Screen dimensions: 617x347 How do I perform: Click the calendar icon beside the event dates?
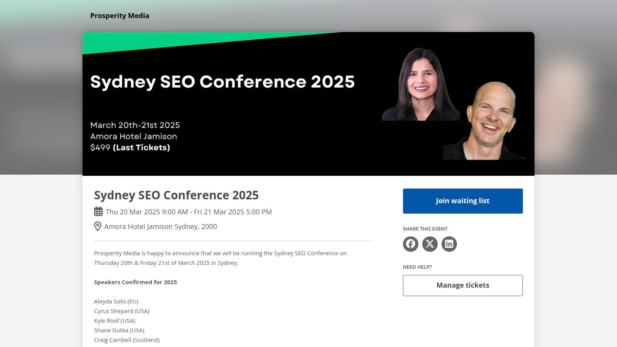click(98, 212)
